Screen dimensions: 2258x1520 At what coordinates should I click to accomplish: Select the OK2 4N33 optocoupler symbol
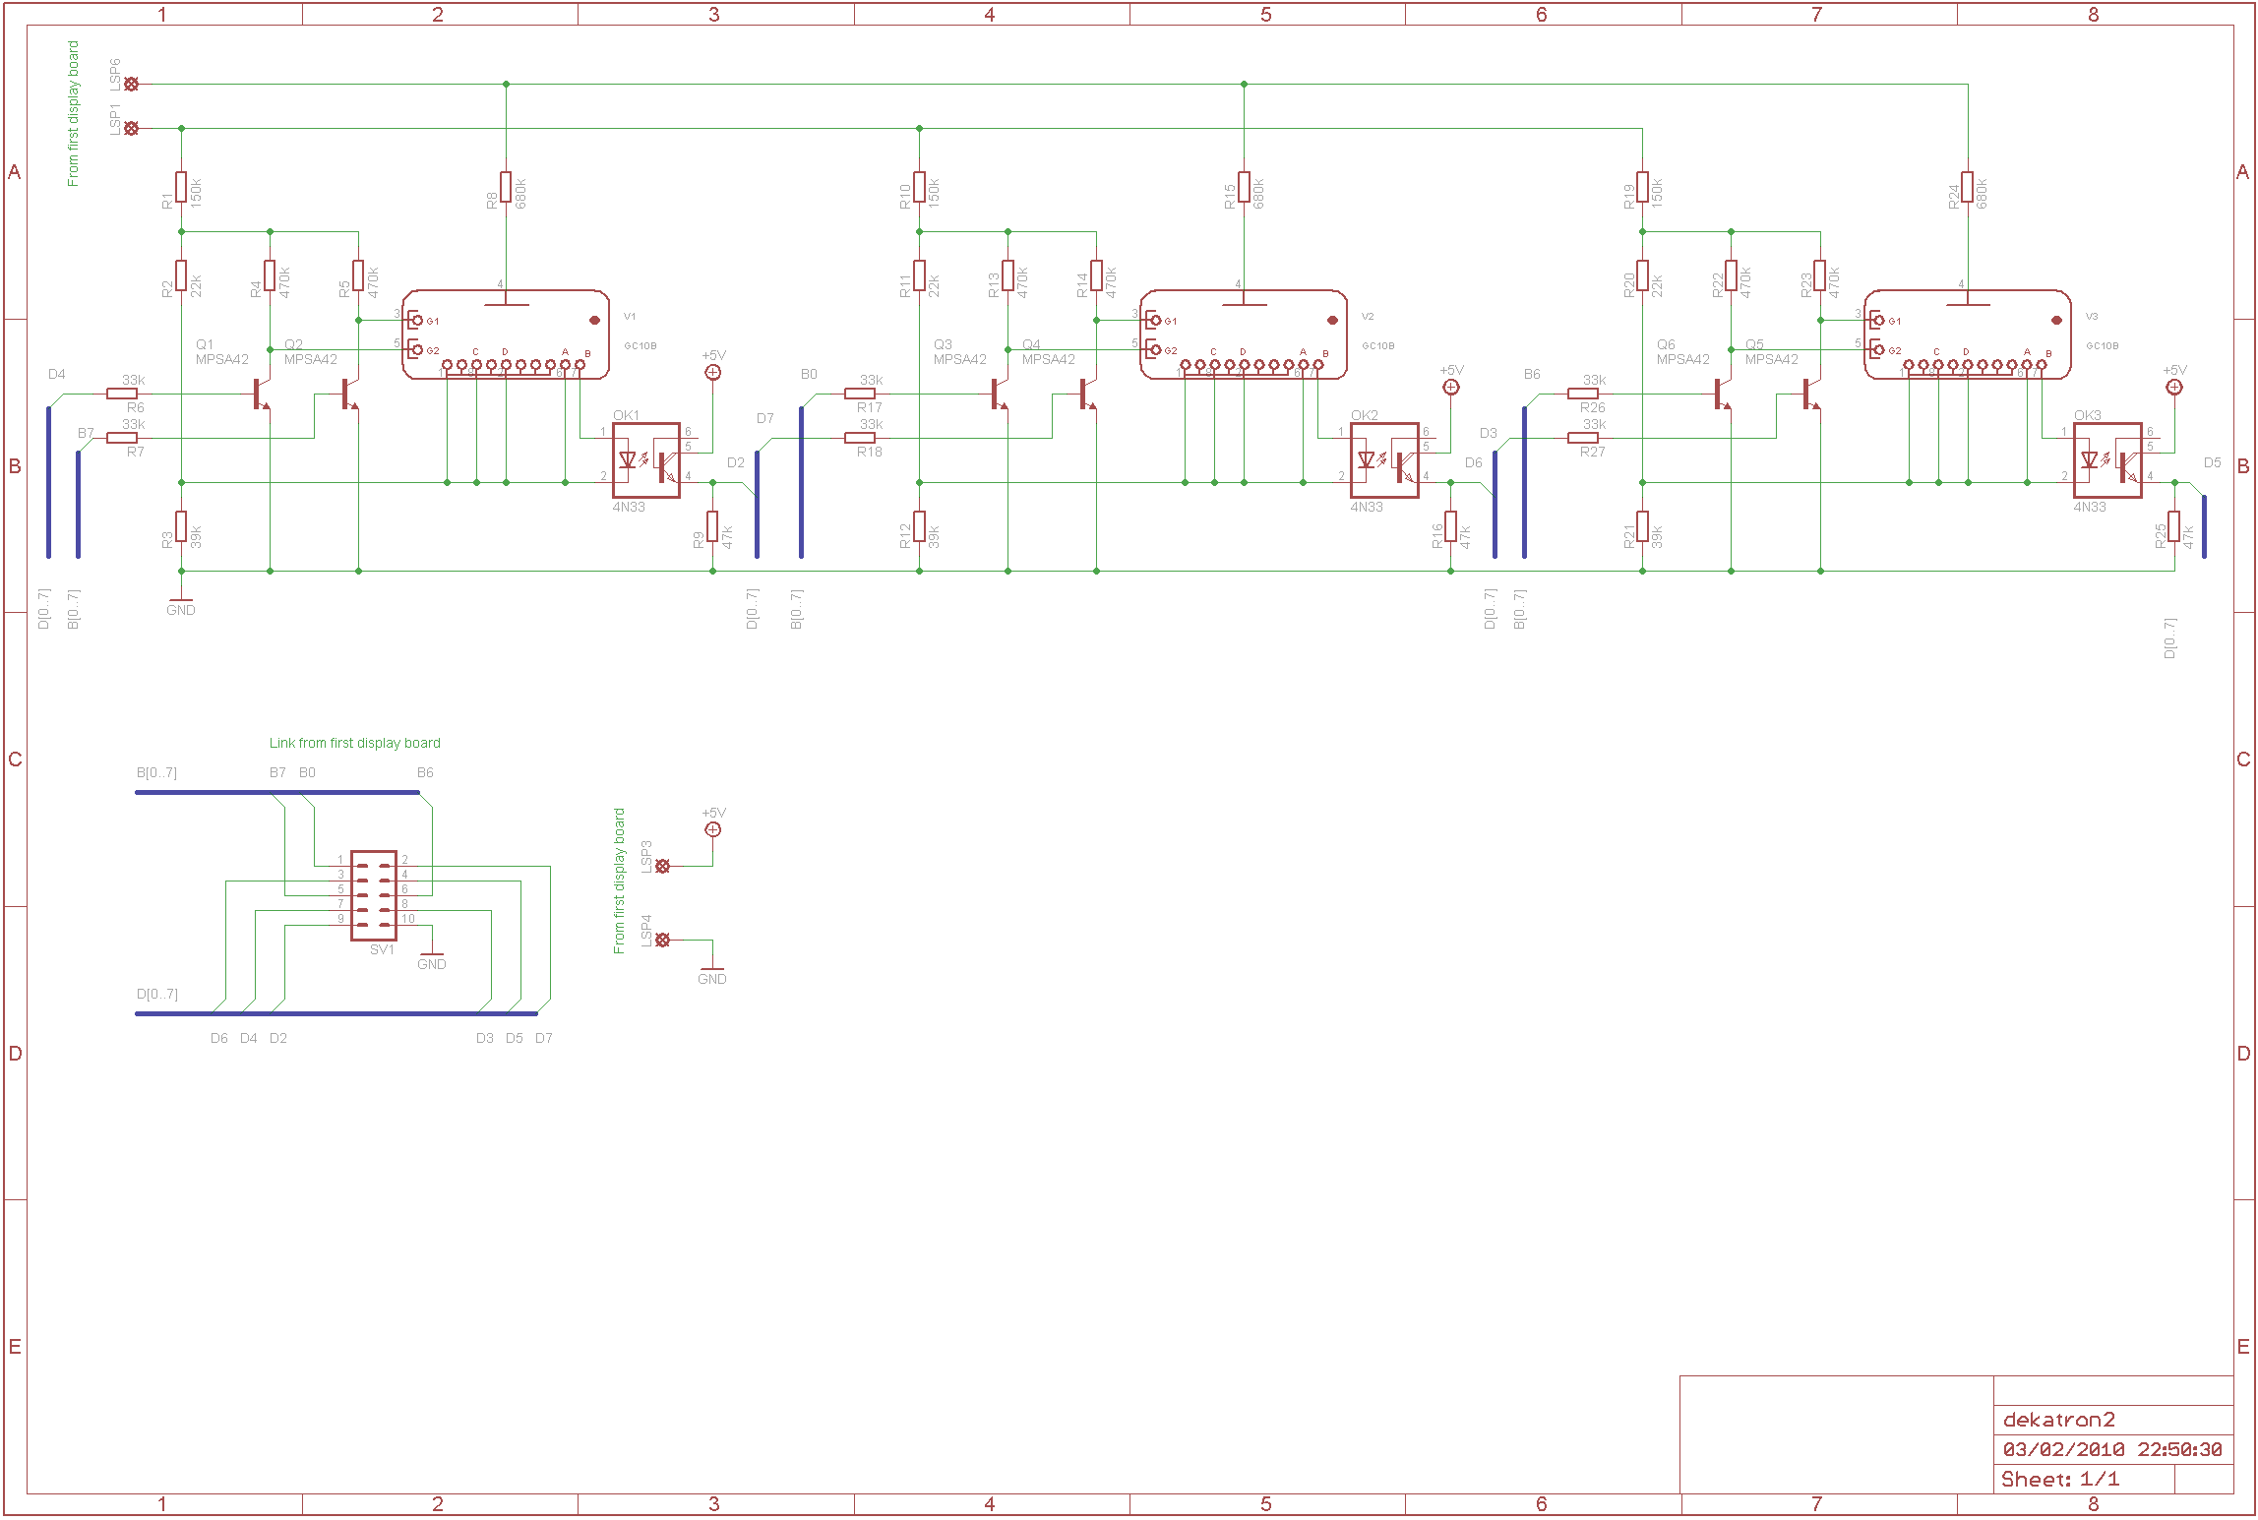[1384, 460]
